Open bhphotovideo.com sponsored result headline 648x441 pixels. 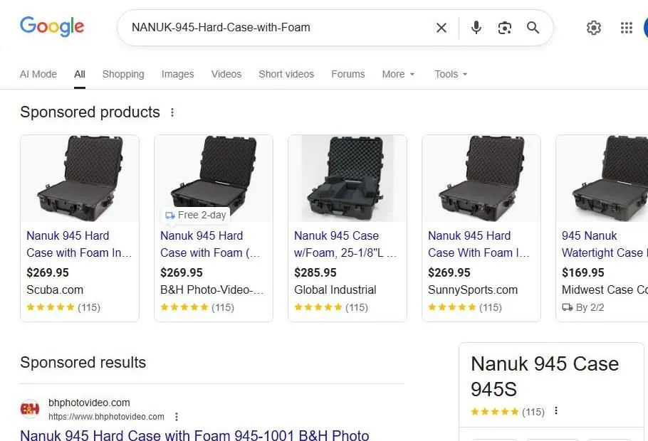194,435
